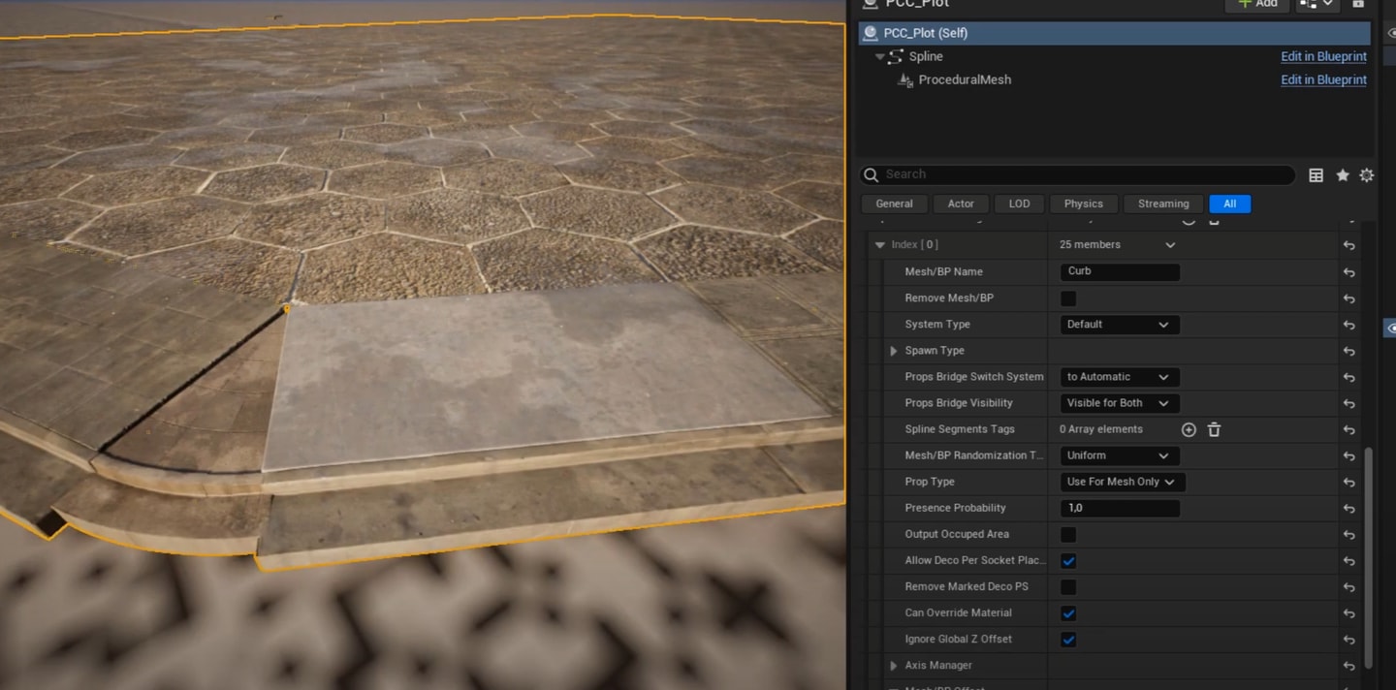Uncheck Ignore Global Z Offset
This screenshot has height=690, width=1396.
[x=1068, y=640]
